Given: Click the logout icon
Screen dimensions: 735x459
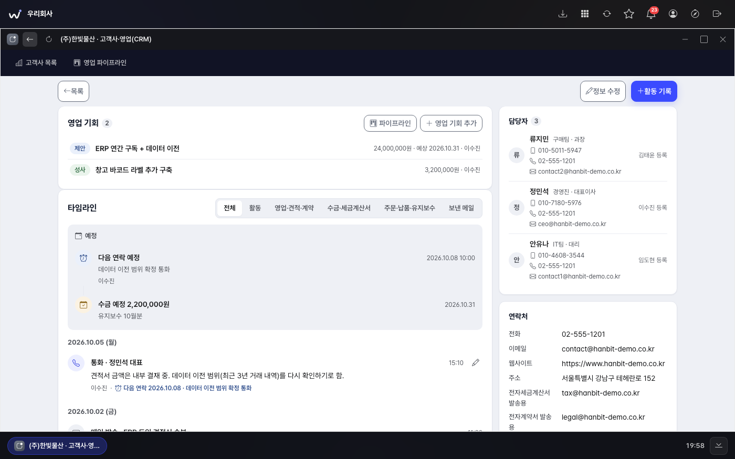Looking at the screenshot, I should coord(717,14).
